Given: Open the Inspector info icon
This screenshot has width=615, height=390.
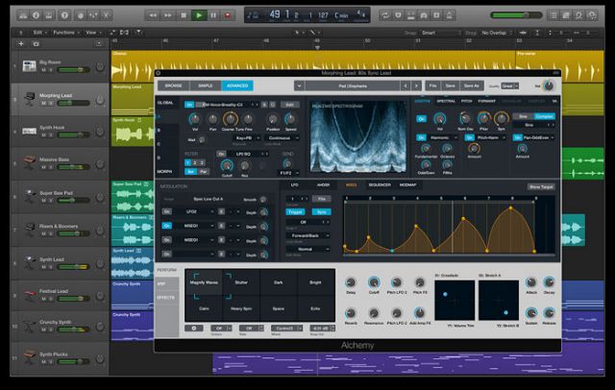Looking at the screenshot, I should coord(36,15).
